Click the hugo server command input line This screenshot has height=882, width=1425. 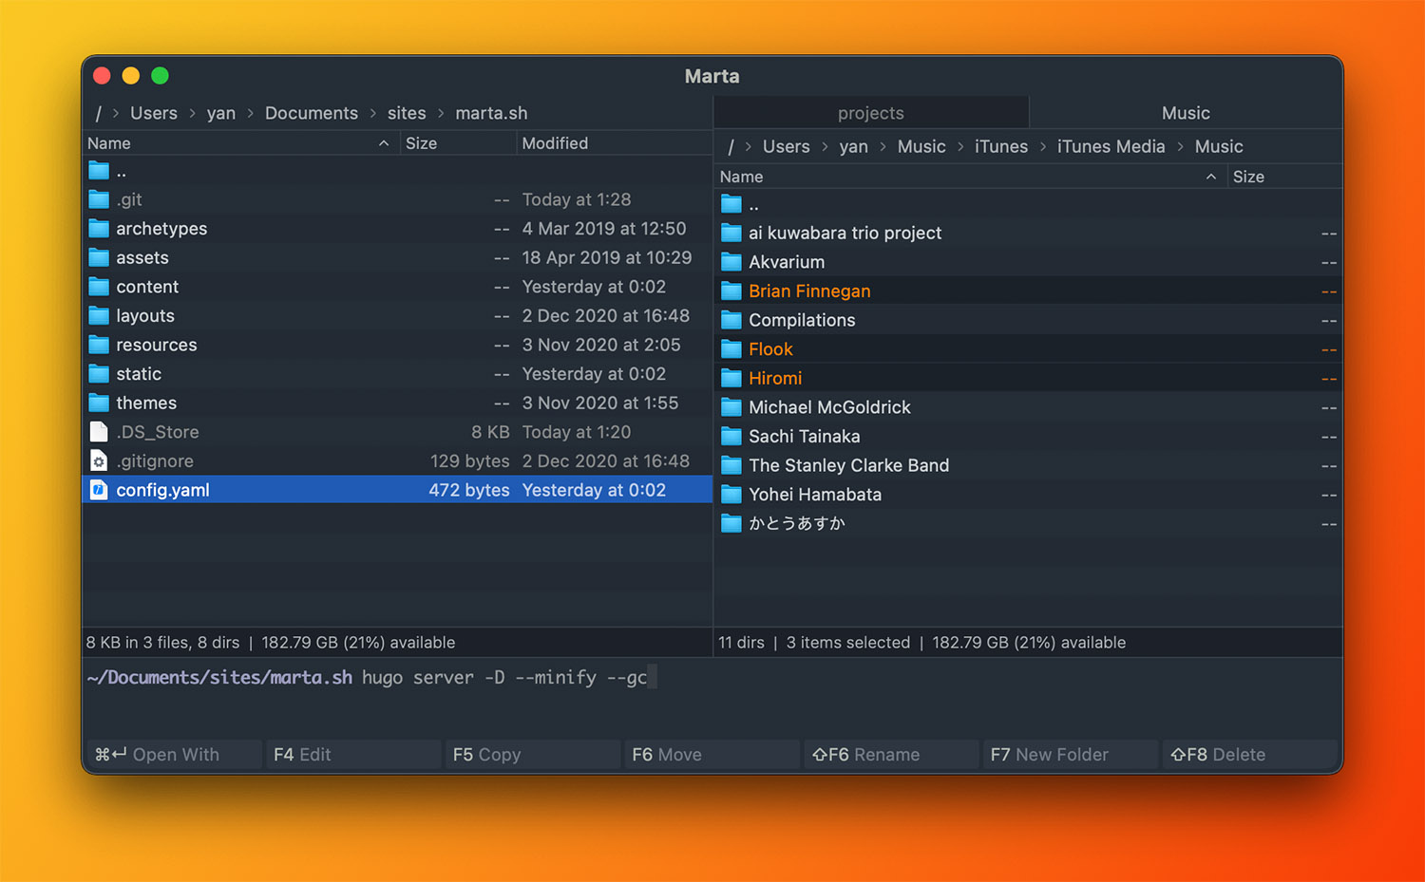click(x=503, y=678)
